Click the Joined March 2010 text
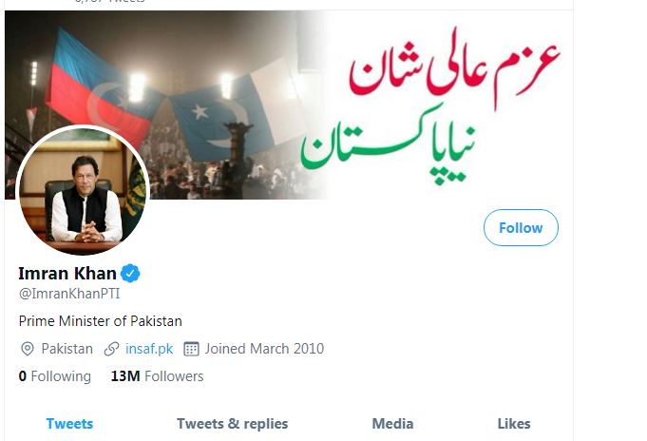This screenshot has width=647, height=441. tap(264, 349)
